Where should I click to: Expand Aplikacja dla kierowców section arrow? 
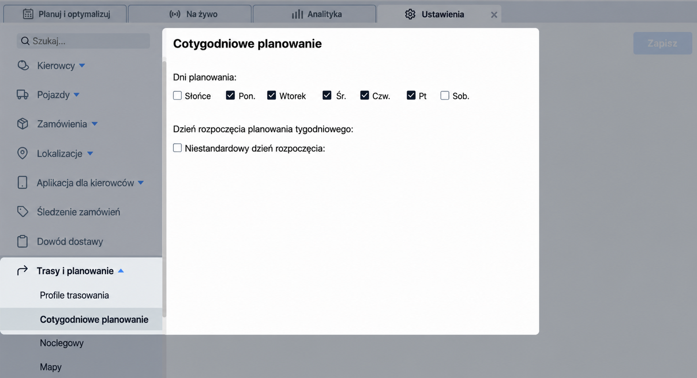[x=141, y=183]
